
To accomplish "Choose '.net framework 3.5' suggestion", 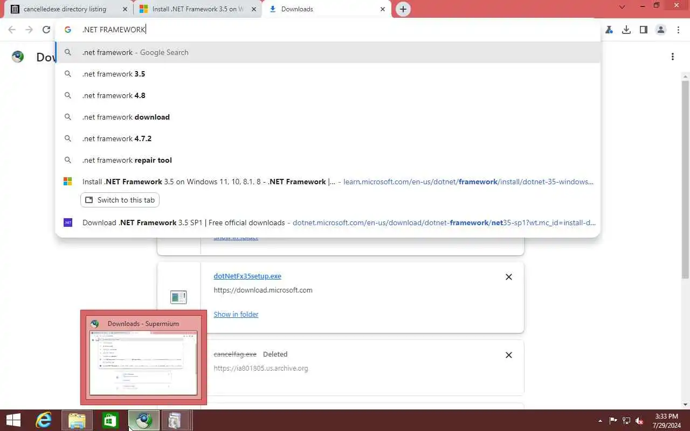I will pos(328,74).
